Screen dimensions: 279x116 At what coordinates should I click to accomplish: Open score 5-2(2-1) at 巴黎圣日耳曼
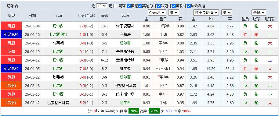86,103
